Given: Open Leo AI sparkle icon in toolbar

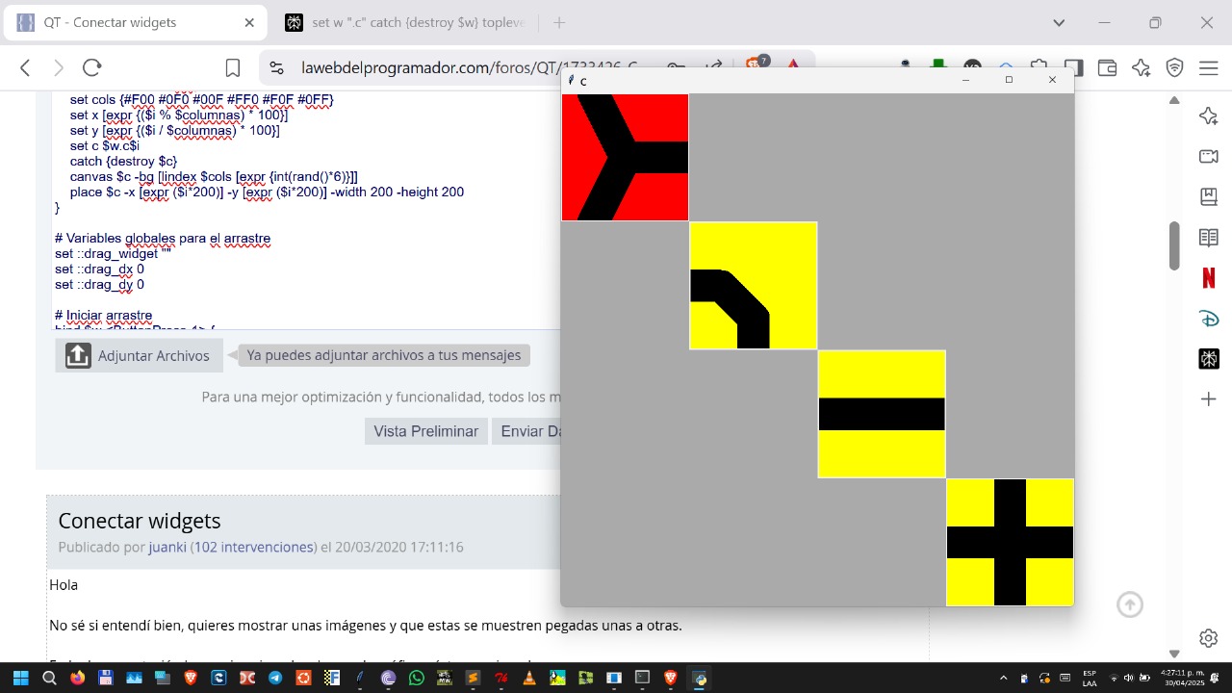Looking at the screenshot, I should [x=1142, y=67].
